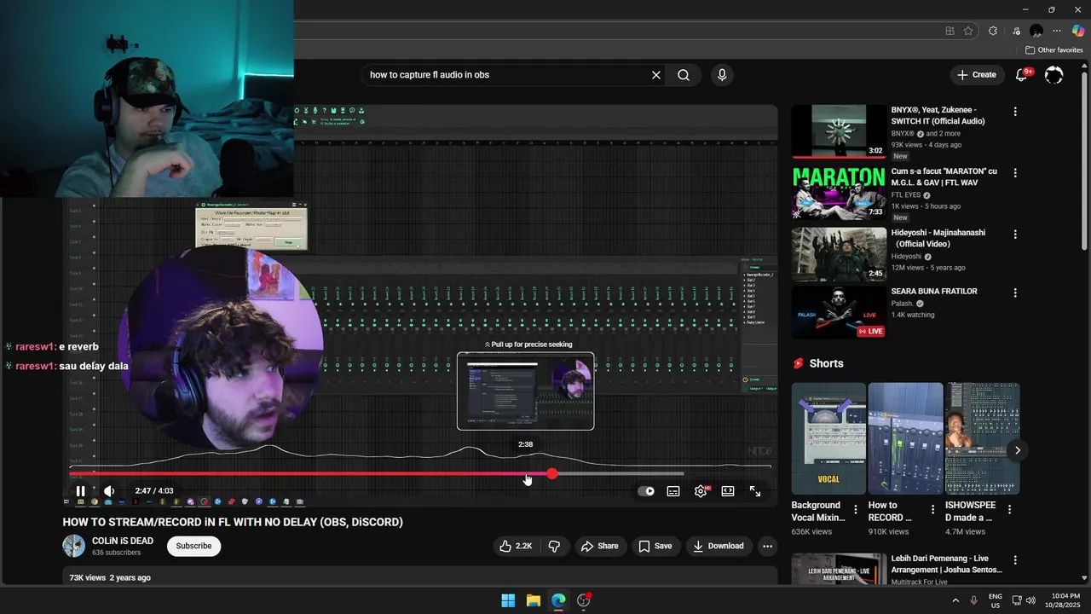The height and width of the screenshot is (614, 1091).
Task: Open the media control music icon in toolbar
Action: 1015,31
